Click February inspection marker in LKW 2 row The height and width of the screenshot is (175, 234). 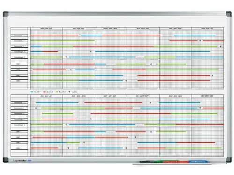click(x=71, y=70)
